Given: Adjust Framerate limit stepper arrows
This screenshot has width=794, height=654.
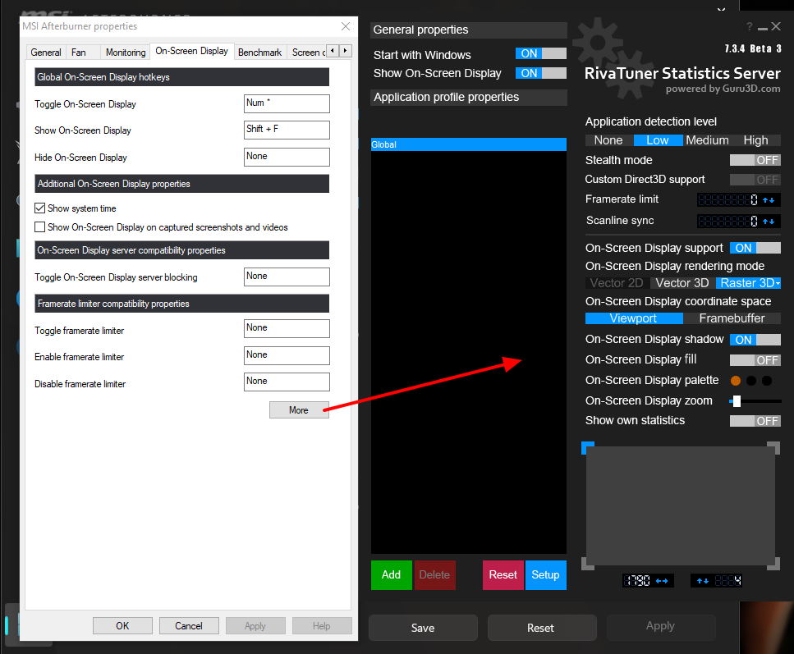Looking at the screenshot, I should (x=769, y=200).
